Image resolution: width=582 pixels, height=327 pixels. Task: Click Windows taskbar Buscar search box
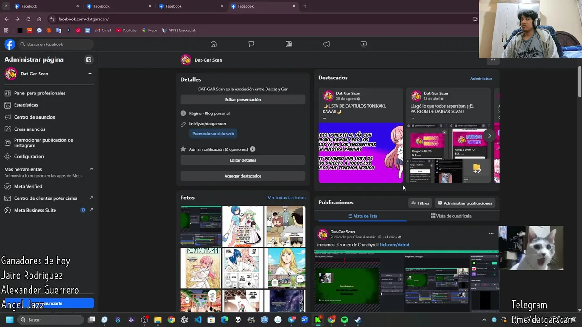coord(50,320)
